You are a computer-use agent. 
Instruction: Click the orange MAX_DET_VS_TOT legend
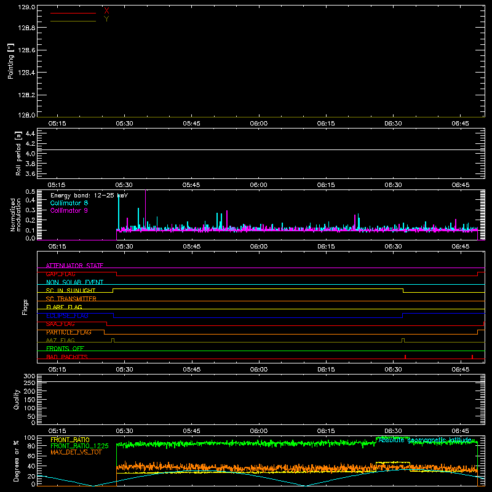pos(76,452)
